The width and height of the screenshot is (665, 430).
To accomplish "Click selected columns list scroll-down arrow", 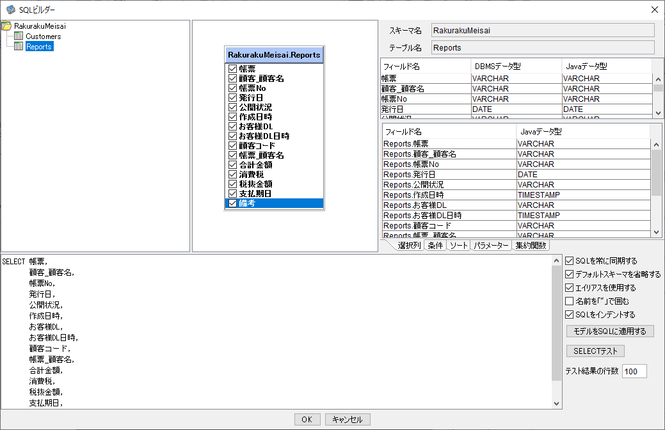I will (x=656, y=232).
